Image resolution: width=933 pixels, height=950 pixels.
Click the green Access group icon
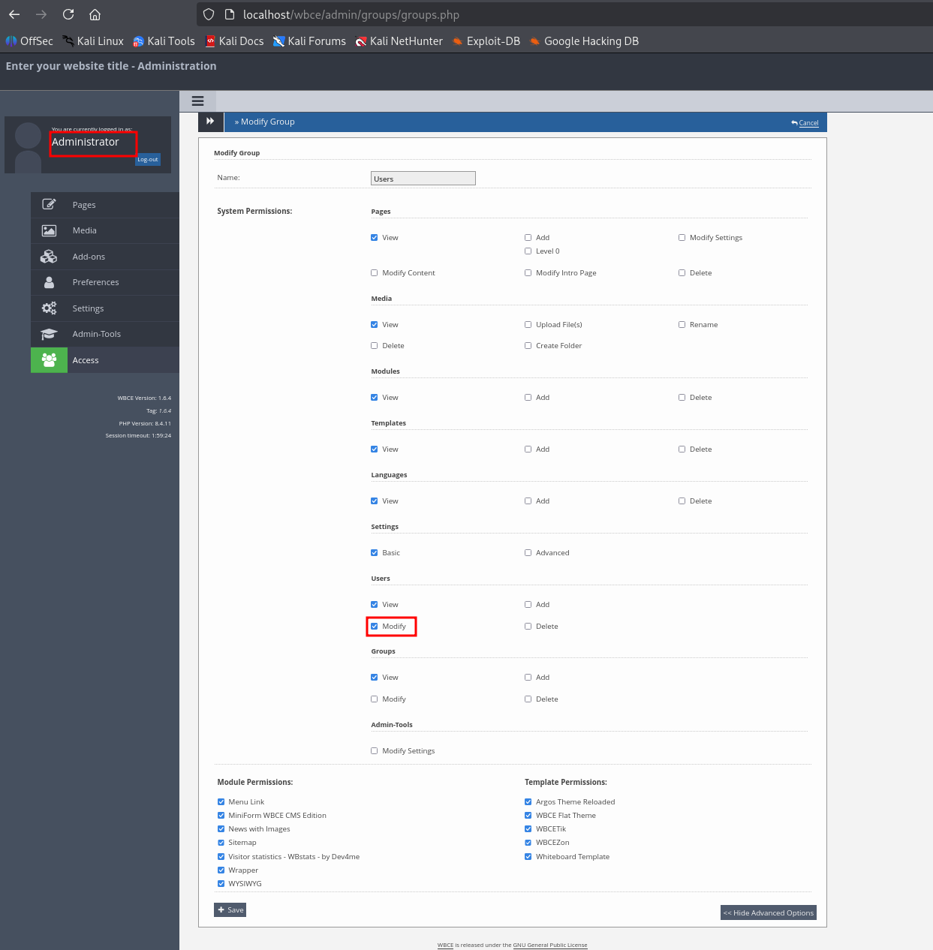coord(49,360)
